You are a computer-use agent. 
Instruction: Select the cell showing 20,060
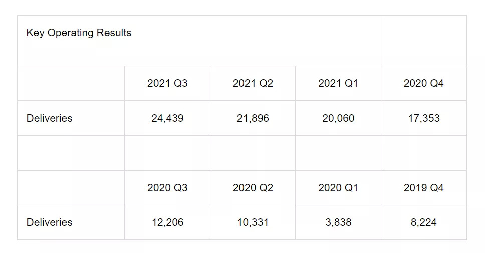[338, 118]
